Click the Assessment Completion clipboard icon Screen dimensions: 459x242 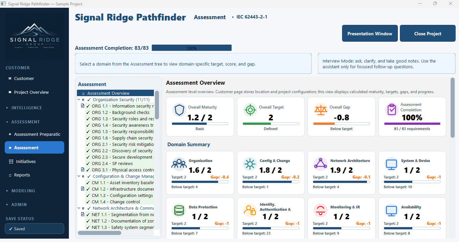[391, 110]
